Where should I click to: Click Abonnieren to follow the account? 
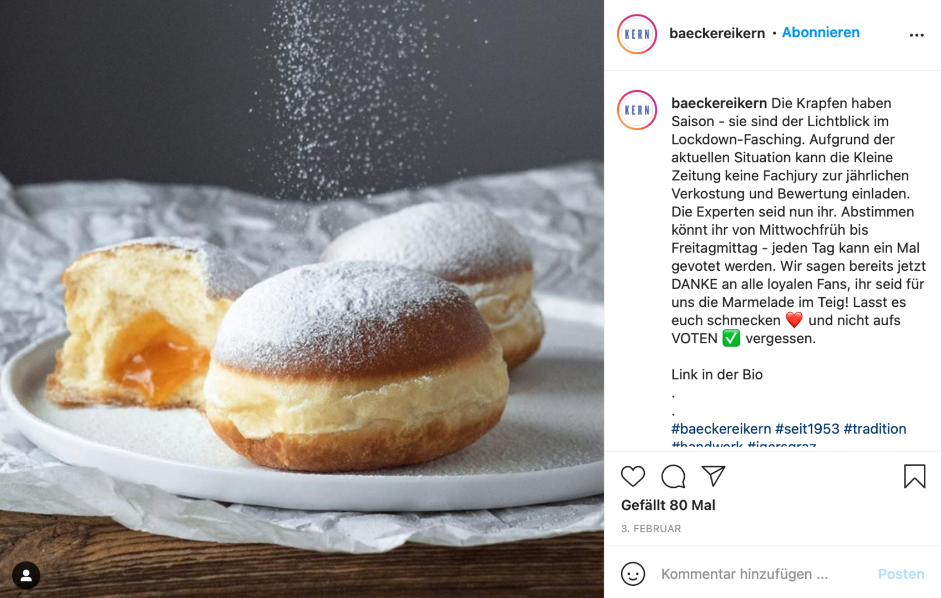(x=821, y=33)
